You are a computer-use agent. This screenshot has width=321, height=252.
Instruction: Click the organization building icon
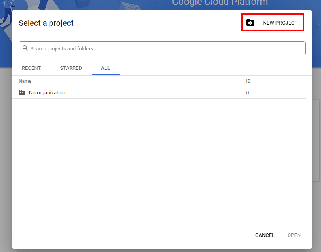pyautogui.click(x=22, y=92)
